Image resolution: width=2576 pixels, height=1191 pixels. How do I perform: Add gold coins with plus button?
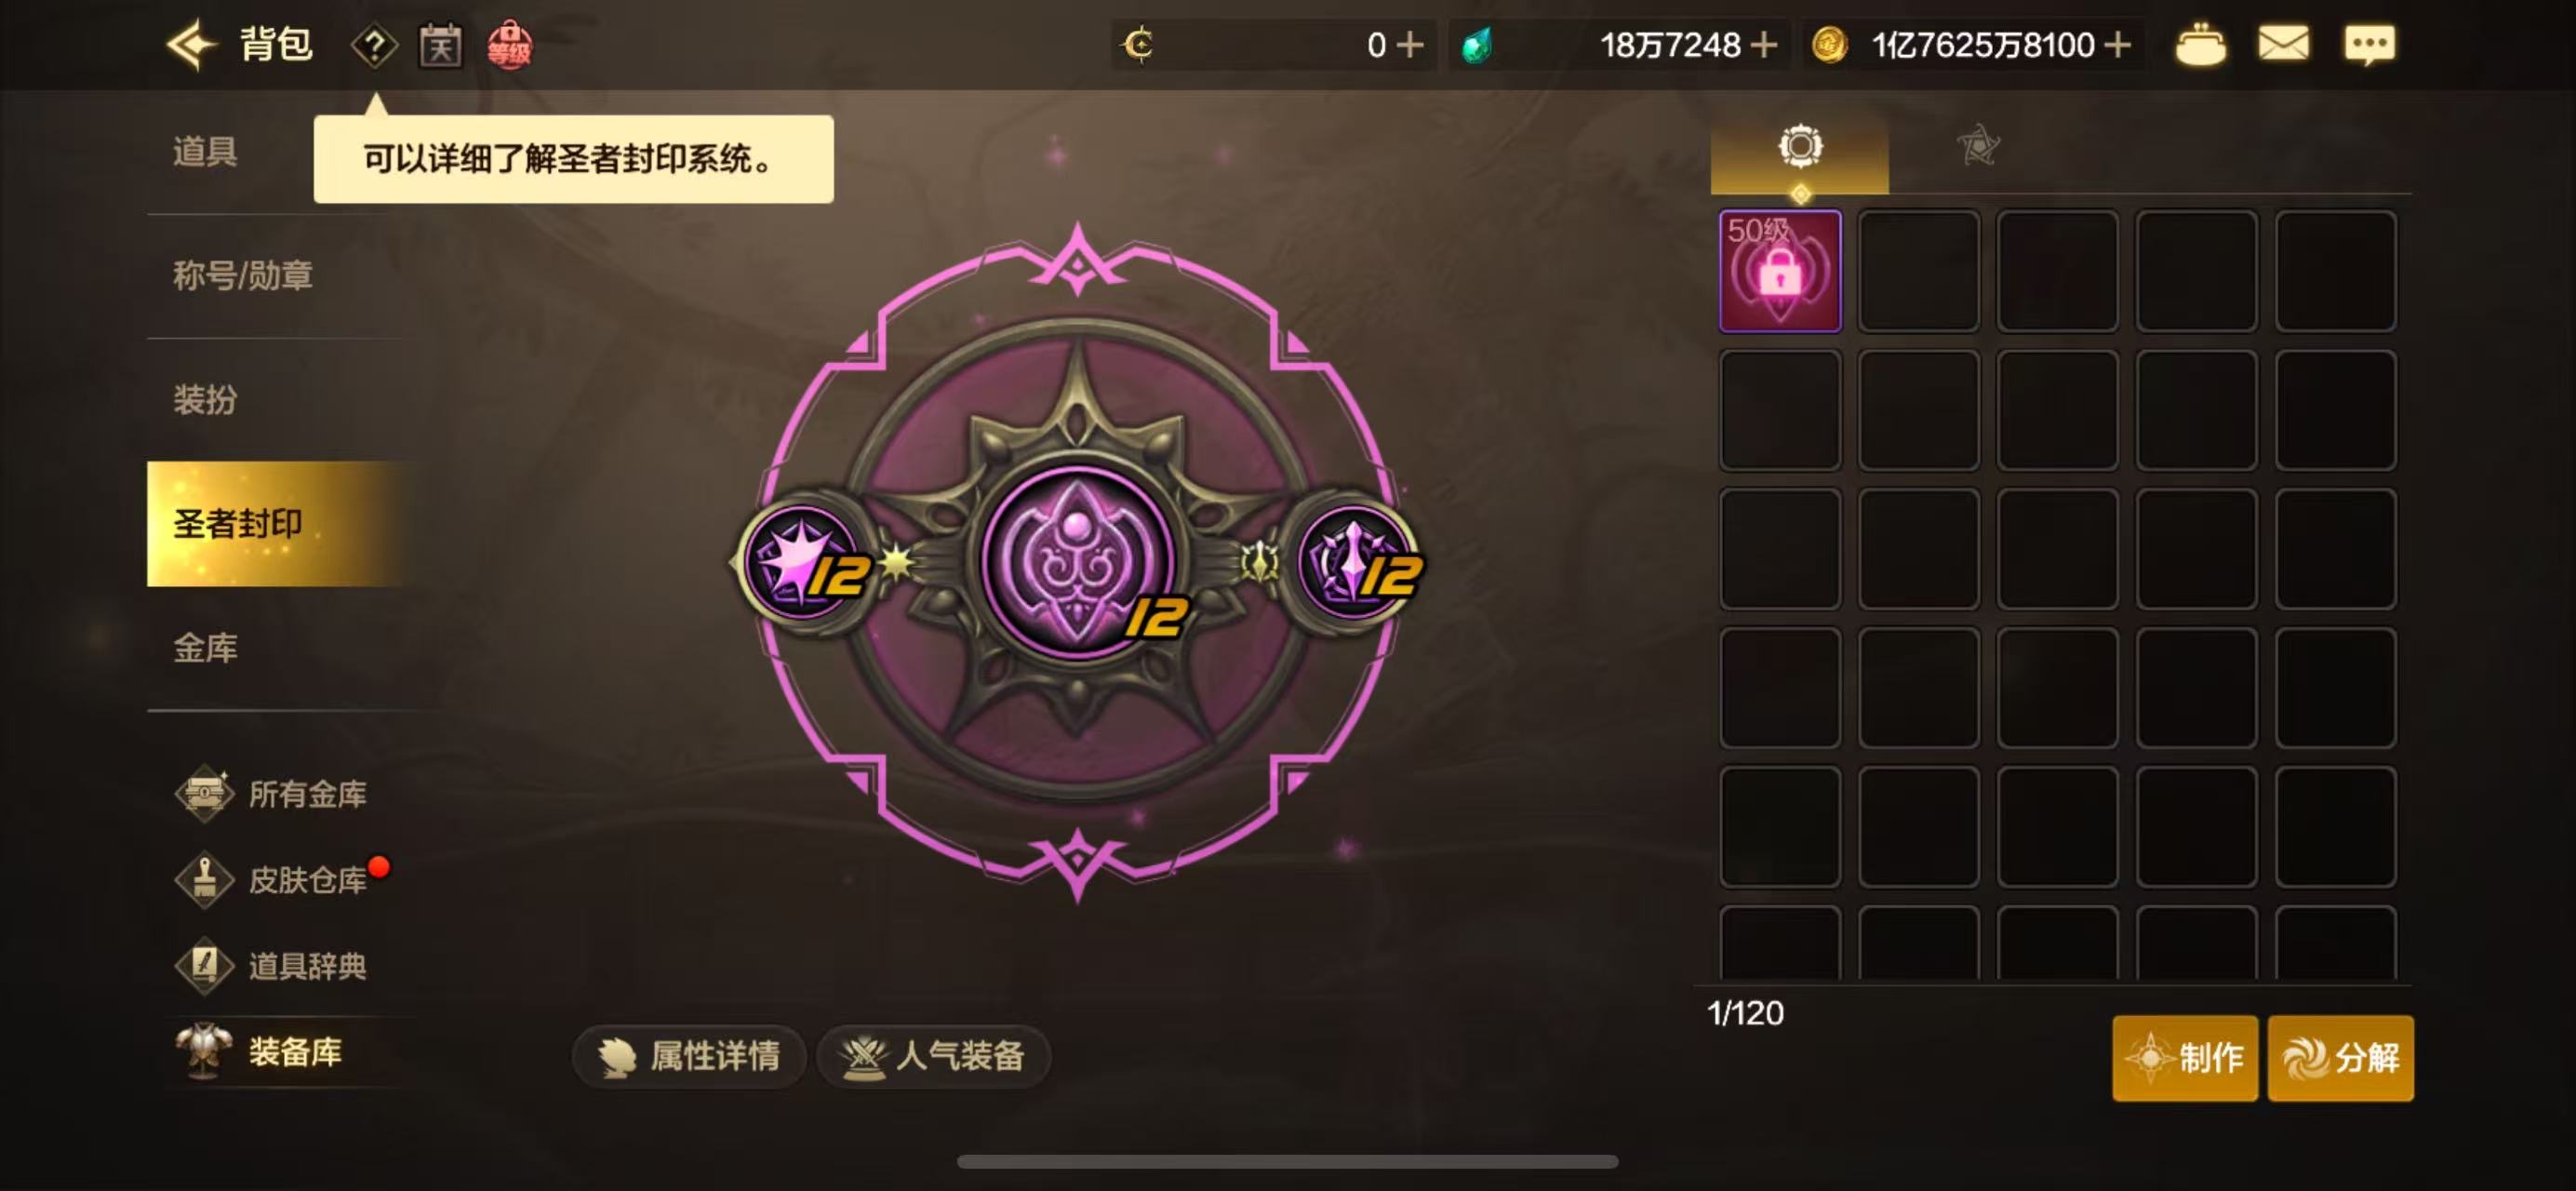point(2117,45)
